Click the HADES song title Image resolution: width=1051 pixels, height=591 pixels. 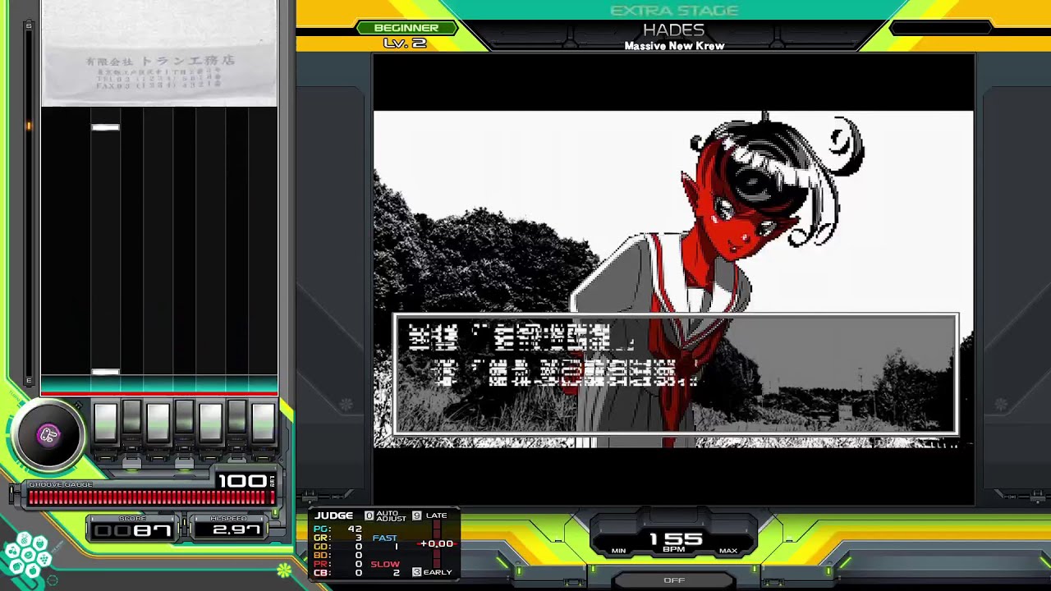tap(674, 30)
